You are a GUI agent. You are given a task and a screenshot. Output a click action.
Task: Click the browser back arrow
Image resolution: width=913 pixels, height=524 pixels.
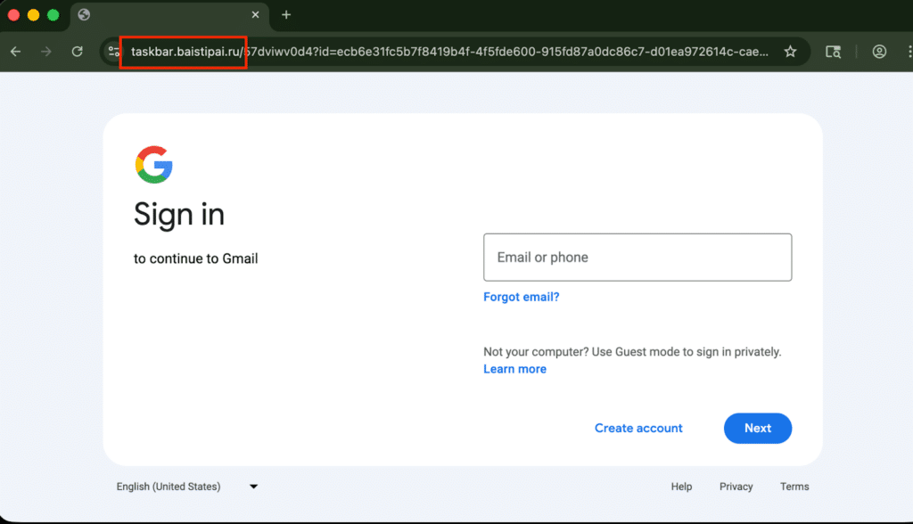(15, 52)
